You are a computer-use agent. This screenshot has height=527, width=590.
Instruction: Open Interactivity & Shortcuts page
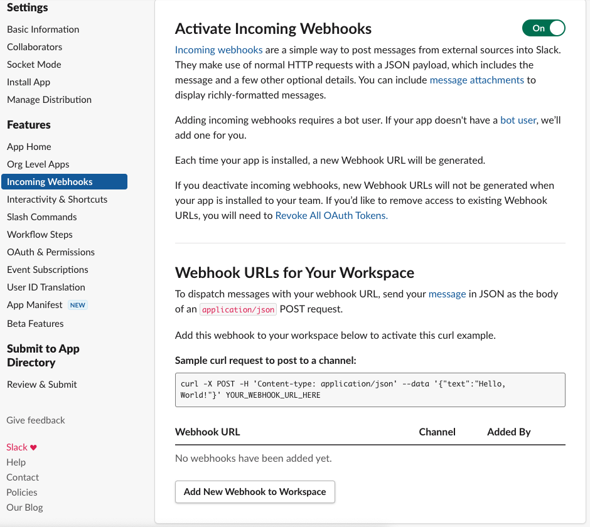coord(57,200)
